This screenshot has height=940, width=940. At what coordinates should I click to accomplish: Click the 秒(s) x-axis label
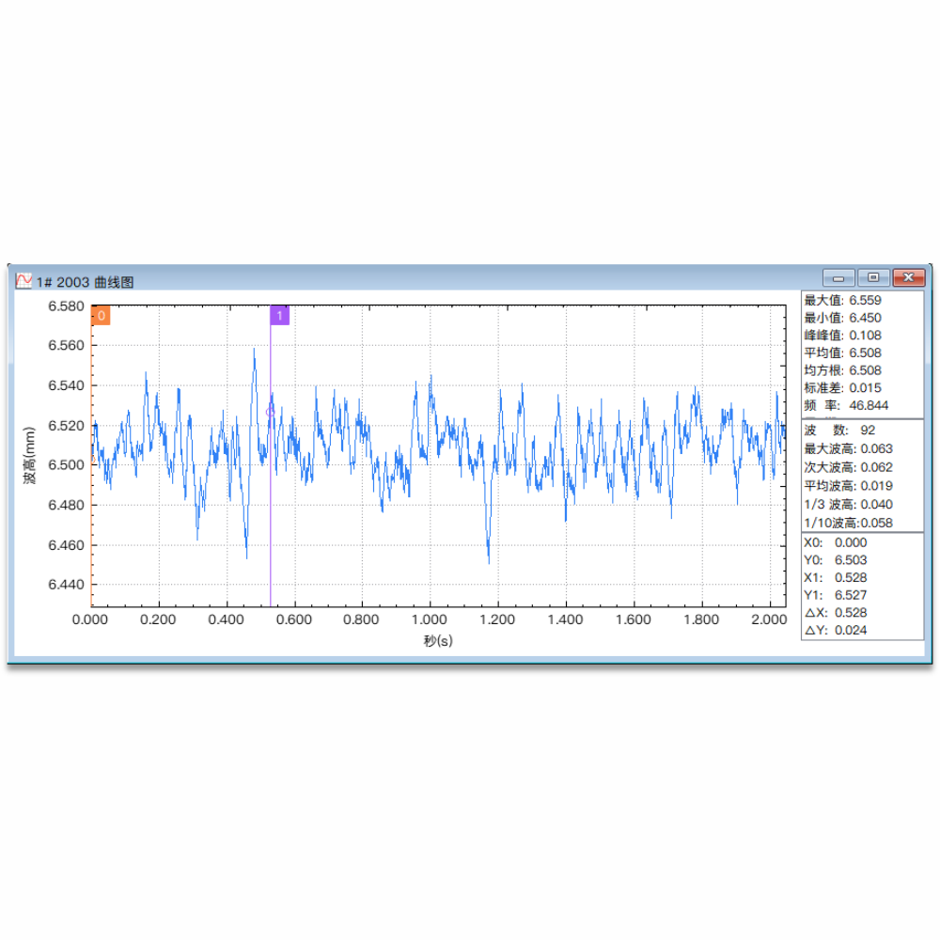(438, 641)
